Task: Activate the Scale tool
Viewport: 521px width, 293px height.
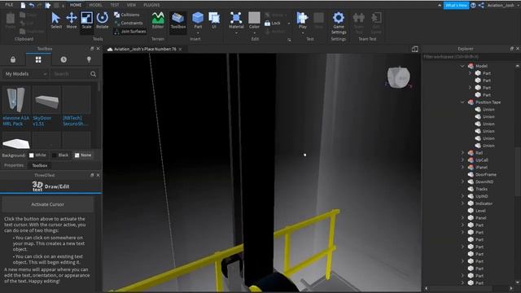Action: pos(86,20)
